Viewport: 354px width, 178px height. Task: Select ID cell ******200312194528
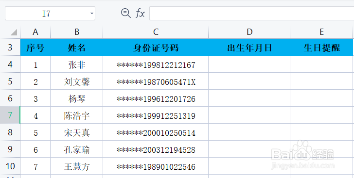point(156,149)
